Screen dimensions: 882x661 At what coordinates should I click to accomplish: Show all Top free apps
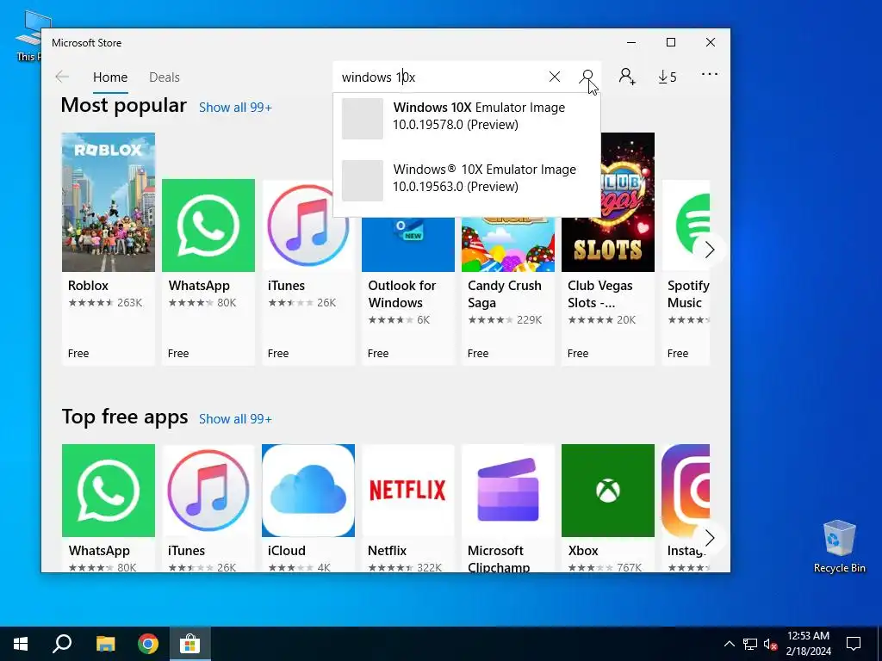(235, 419)
